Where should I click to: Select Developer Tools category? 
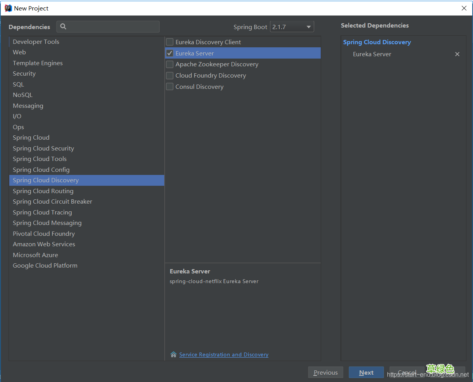[87, 42]
